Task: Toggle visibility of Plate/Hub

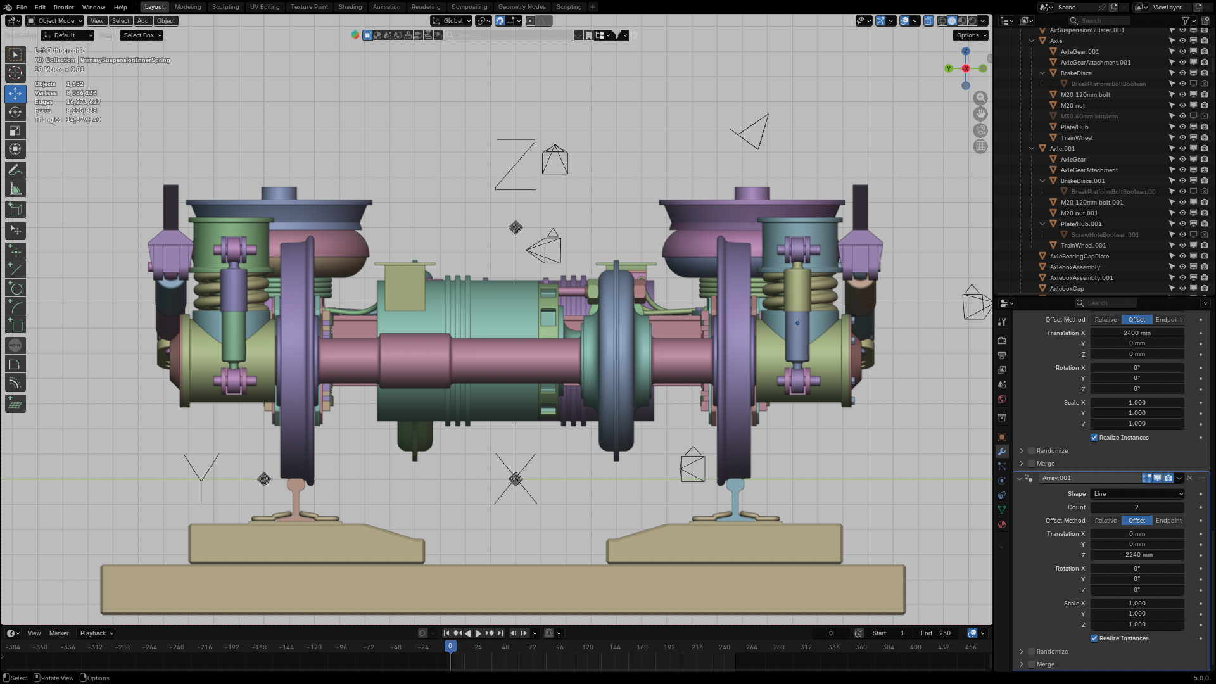Action: [x=1182, y=127]
